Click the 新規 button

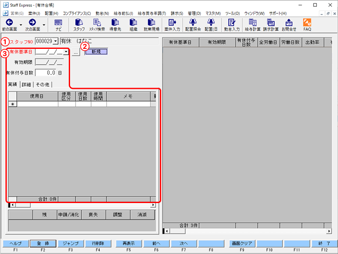pos(96,52)
